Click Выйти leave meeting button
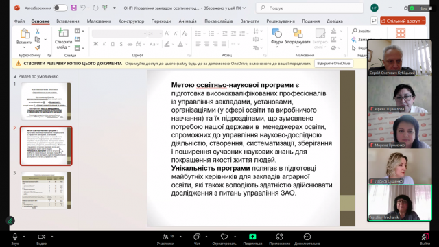 pos(425,239)
